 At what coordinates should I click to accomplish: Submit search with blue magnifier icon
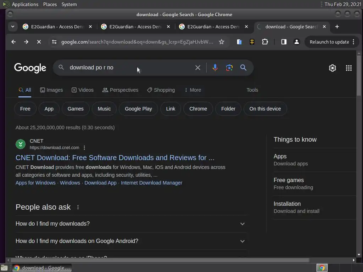(x=243, y=68)
